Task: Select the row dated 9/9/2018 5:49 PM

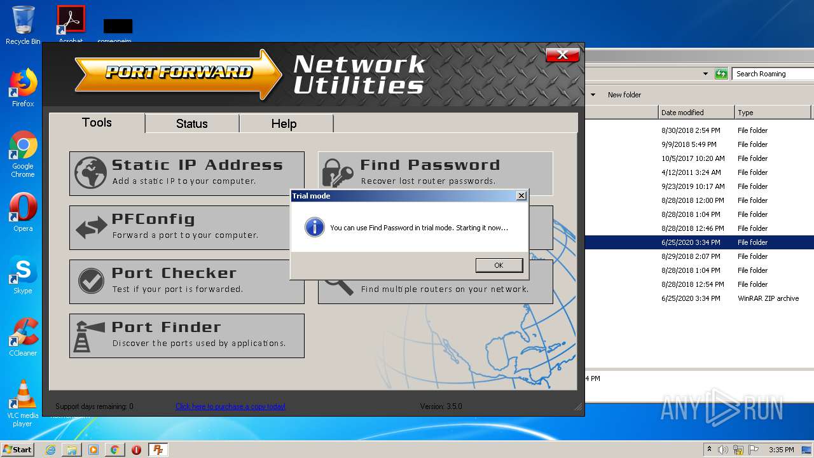Action: pos(700,144)
